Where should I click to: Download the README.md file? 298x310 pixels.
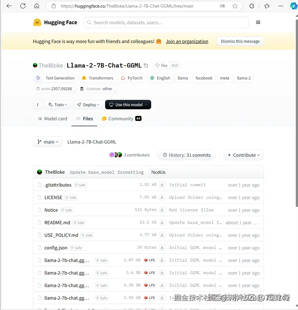[x=162, y=222]
